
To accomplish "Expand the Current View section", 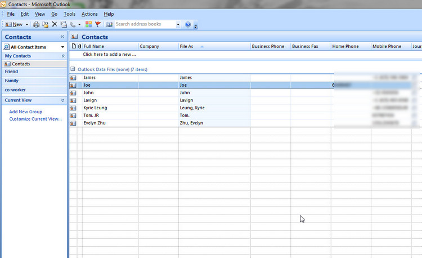I will (62, 100).
